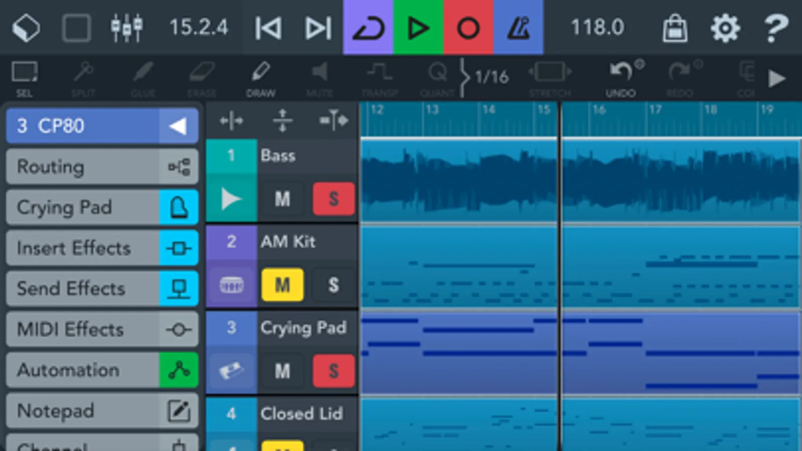Toggle solo on Crying Pad track
802x451 pixels.
click(x=334, y=371)
